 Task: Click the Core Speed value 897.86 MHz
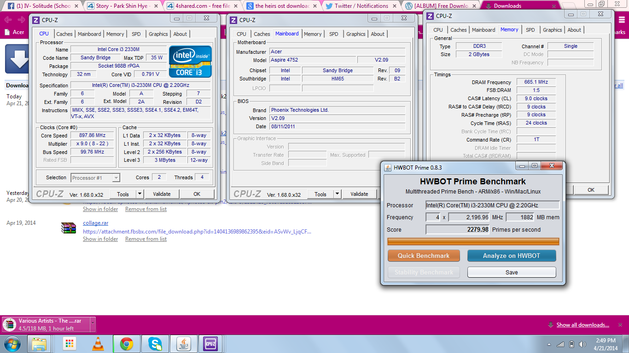[92, 136]
